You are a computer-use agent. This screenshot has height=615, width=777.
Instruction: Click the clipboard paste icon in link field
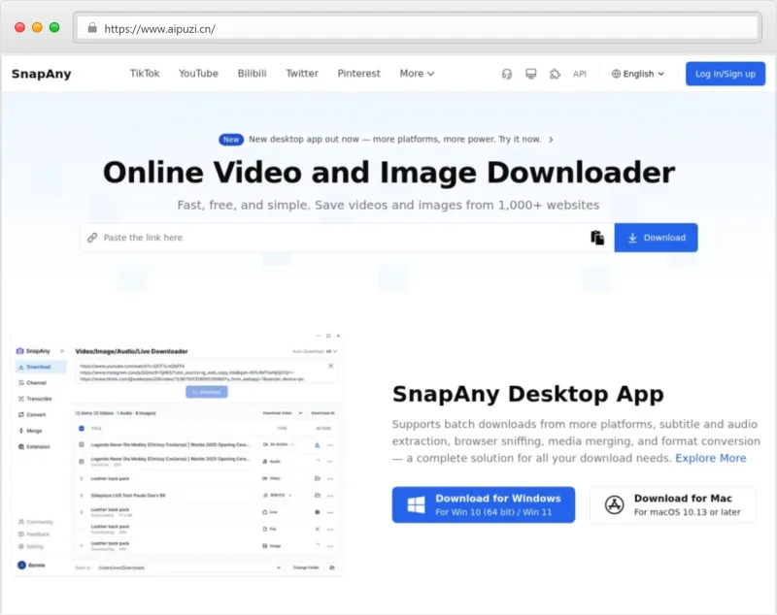[x=597, y=238]
